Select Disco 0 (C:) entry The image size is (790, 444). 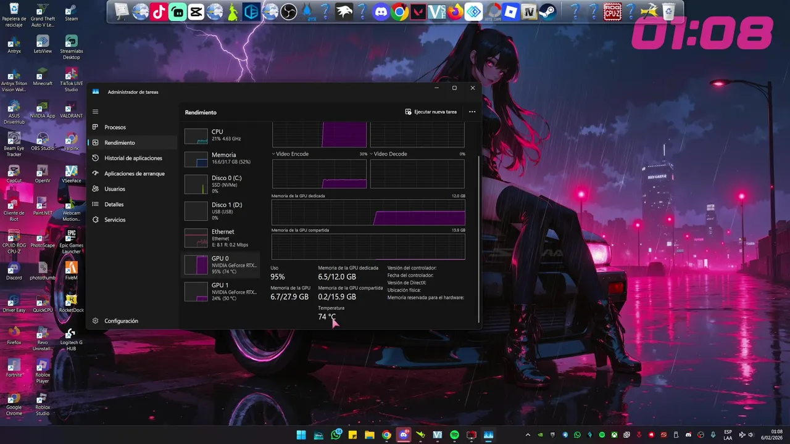point(222,184)
